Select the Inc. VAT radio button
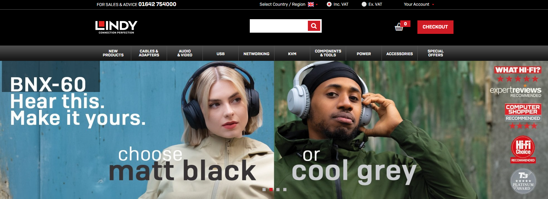 (329, 4)
